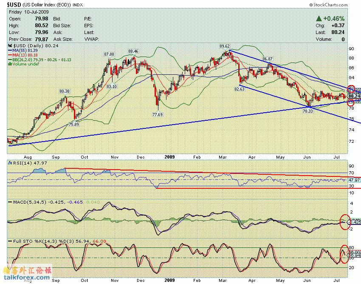The width and height of the screenshot is (361, 284).
Task: Click the $USD ticker in the chart title
Action: [x=14, y=5]
